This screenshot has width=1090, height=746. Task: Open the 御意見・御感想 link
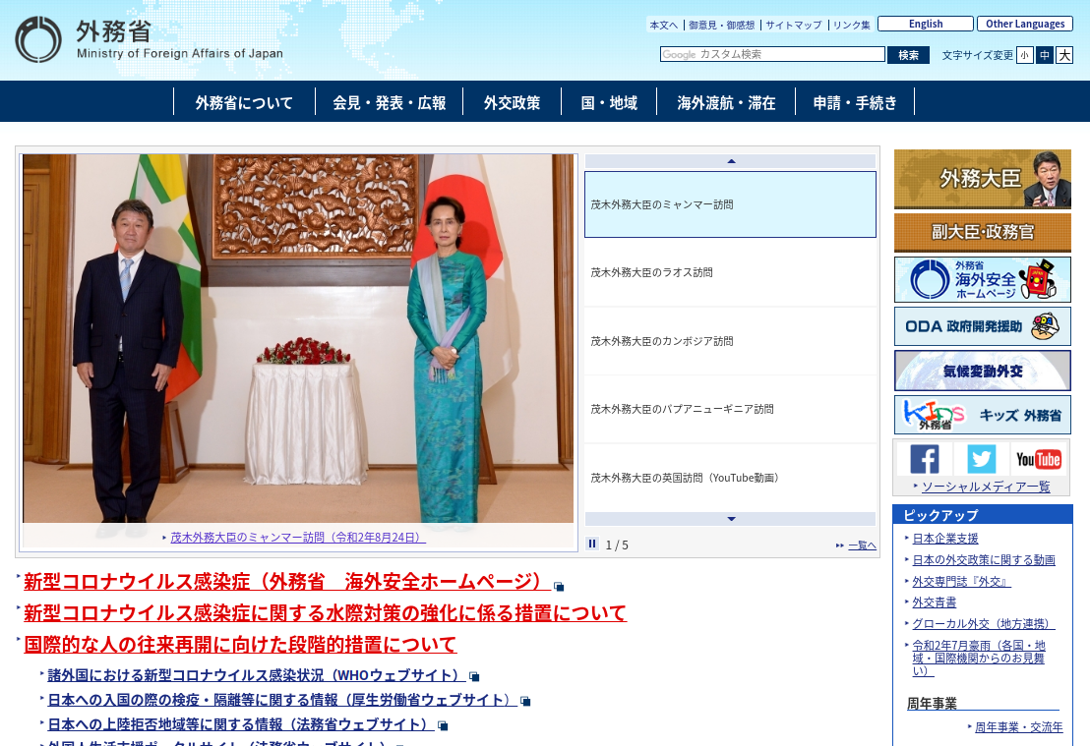point(721,25)
